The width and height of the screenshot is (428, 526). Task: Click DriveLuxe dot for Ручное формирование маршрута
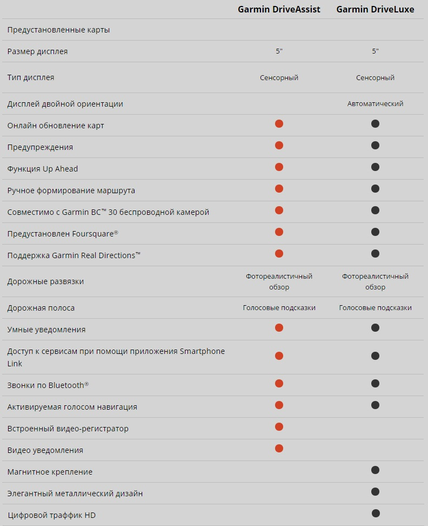375,189
